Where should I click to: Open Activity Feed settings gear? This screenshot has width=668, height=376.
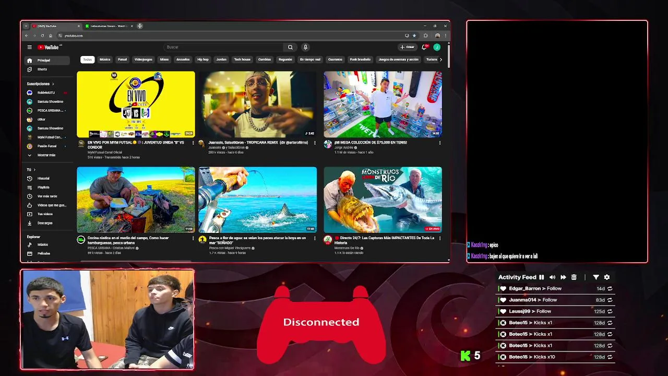(x=606, y=277)
